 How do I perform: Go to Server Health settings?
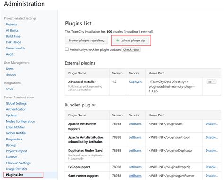click(15, 48)
